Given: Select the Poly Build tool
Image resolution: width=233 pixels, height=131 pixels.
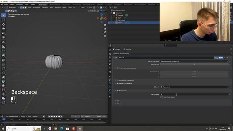Looking at the screenshot, I should pyautogui.click(x=3, y=77).
